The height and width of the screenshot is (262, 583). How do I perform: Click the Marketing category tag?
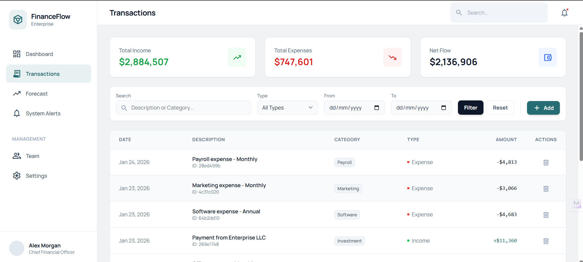[x=348, y=189]
